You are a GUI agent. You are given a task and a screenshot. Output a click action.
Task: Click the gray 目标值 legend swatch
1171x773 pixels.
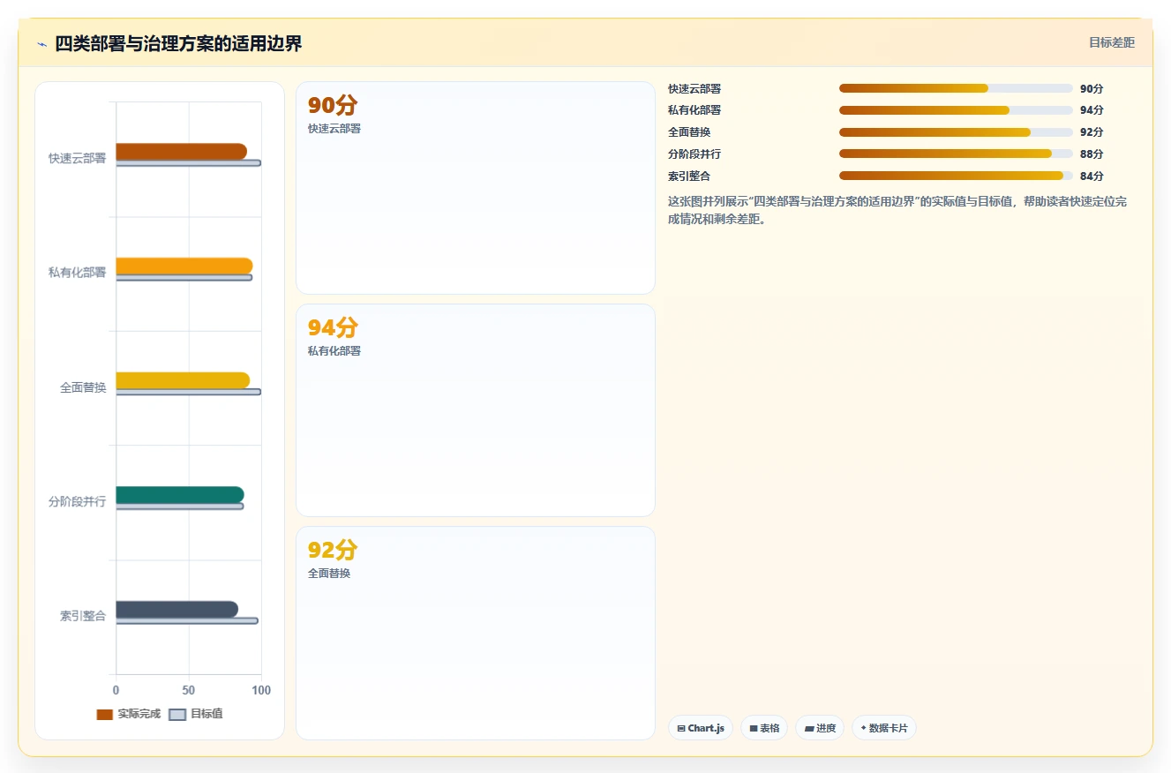pos(177,714)
